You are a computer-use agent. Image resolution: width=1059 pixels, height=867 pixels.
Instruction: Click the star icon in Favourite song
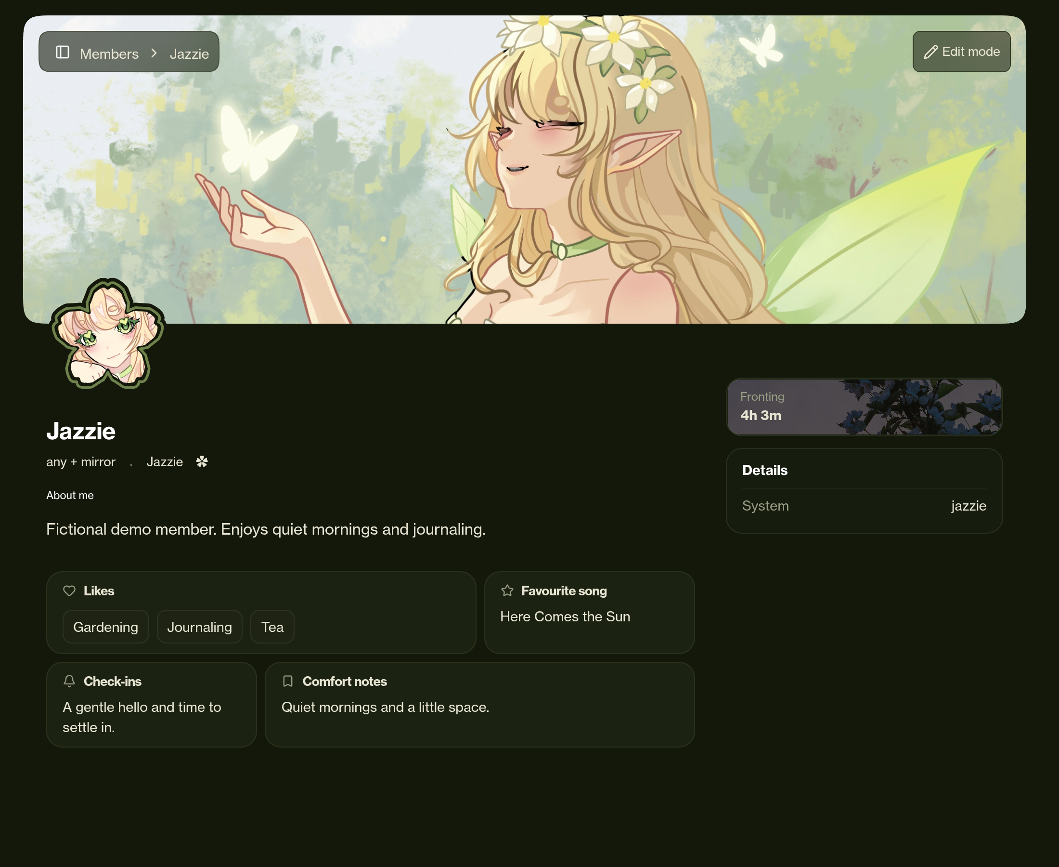507,591
